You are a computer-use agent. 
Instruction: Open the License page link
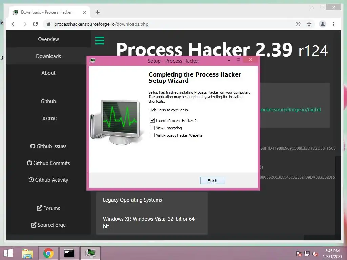point(48,118)
